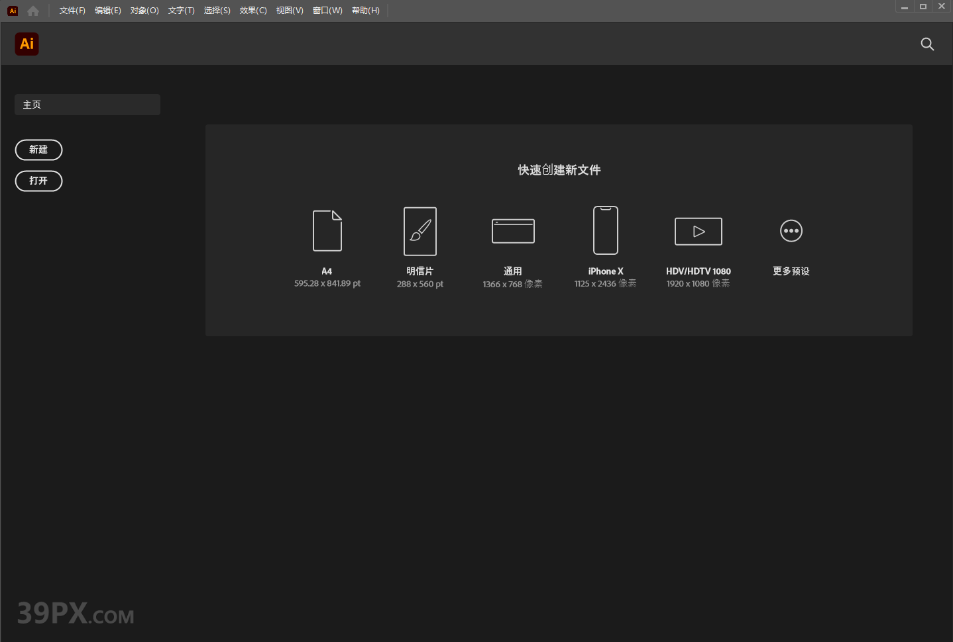
Task: Open 更多预设 more presets icon
Action: (791, 231)
